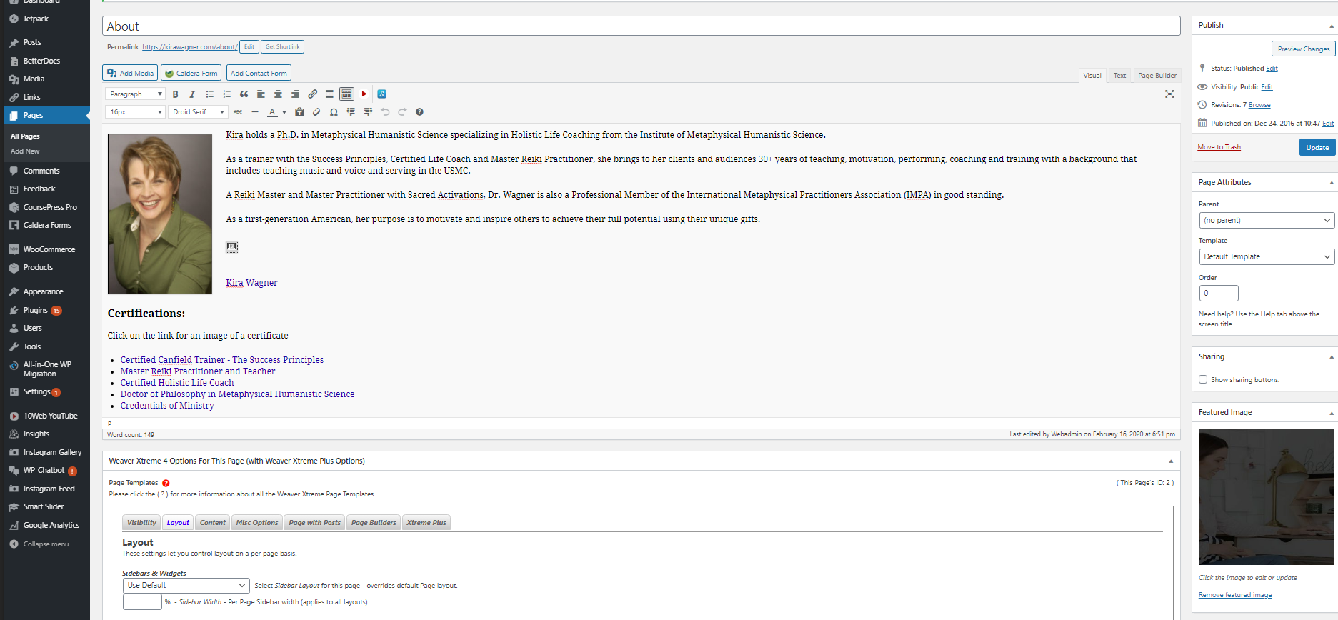The image size is (1338, 620).
Task: Click the Preview Changes button
Action: coord(1304,49)
